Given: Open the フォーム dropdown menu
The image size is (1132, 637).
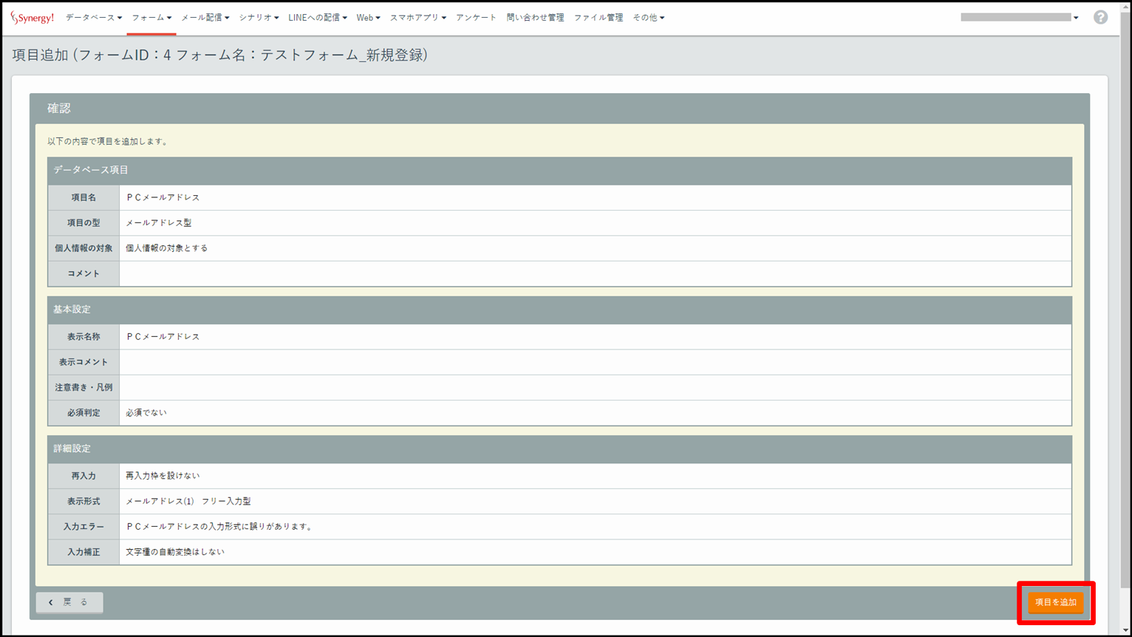Looking at the screenshot, I should (x=151, y=18).
